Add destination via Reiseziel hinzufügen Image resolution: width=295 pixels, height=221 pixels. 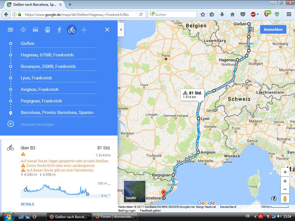[x=37, y=124]
